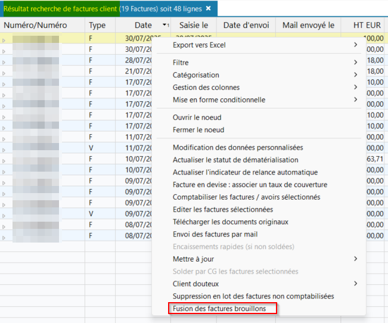Select Télécharger les documents originaux
This screenshot has width=388, height=323.
230,222
